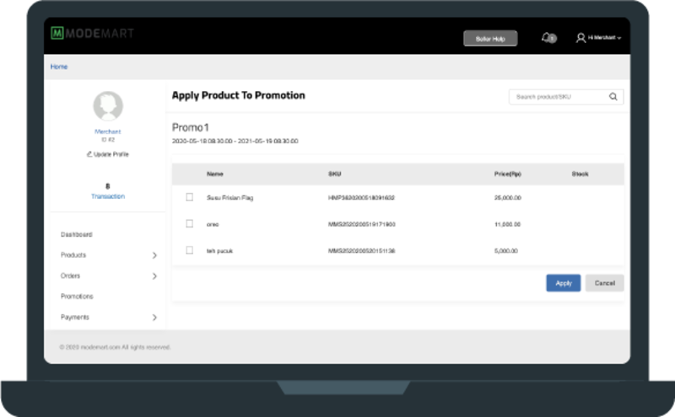Focus the Search product/SKU field

[566, 97]
